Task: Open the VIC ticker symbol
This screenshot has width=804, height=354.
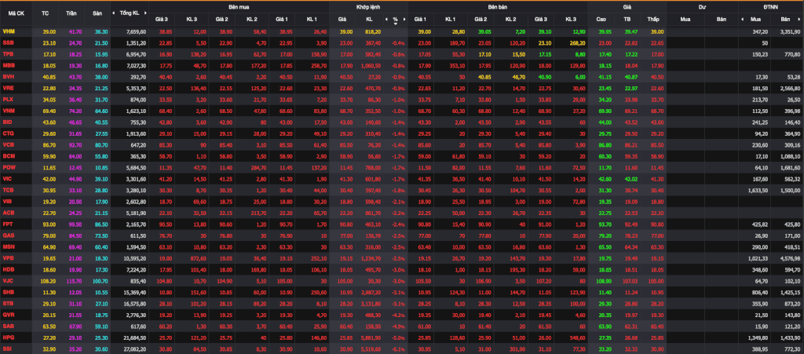Action: [7, 178]
